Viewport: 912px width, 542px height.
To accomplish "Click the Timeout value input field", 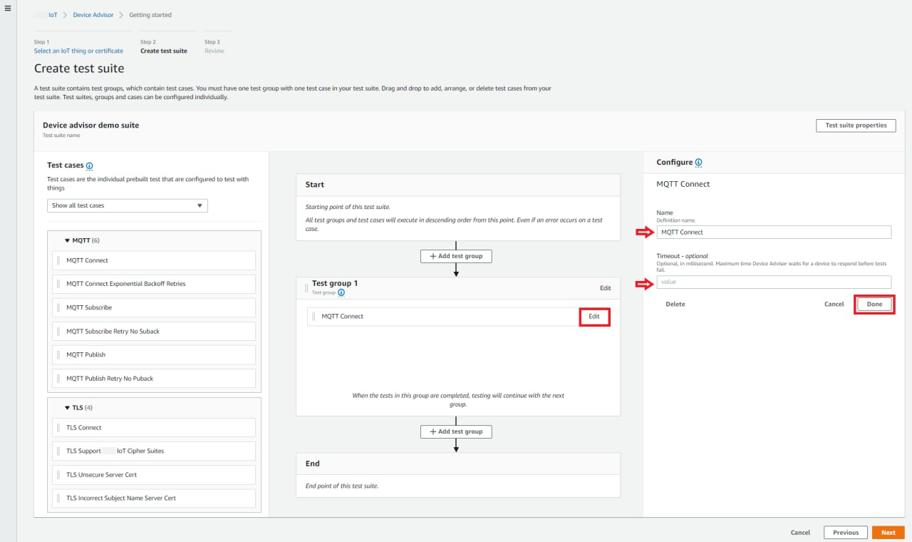I will tap(773, 282).
